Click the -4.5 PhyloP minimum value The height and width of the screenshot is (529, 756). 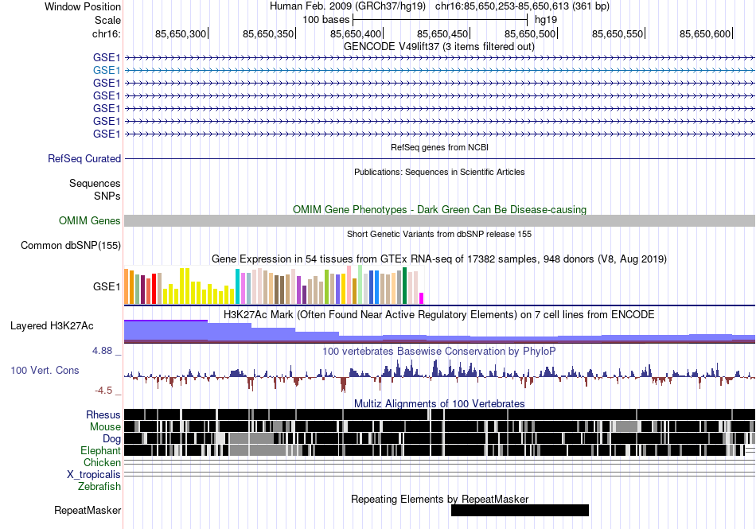point(103,391)
